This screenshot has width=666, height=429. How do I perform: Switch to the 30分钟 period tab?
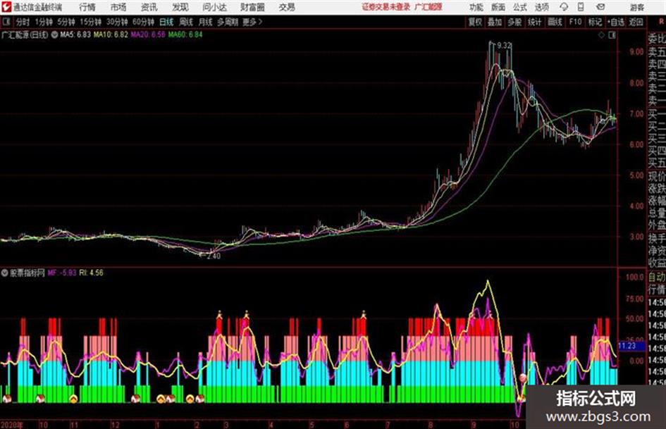pyautogui.click(x=117, y=22)
